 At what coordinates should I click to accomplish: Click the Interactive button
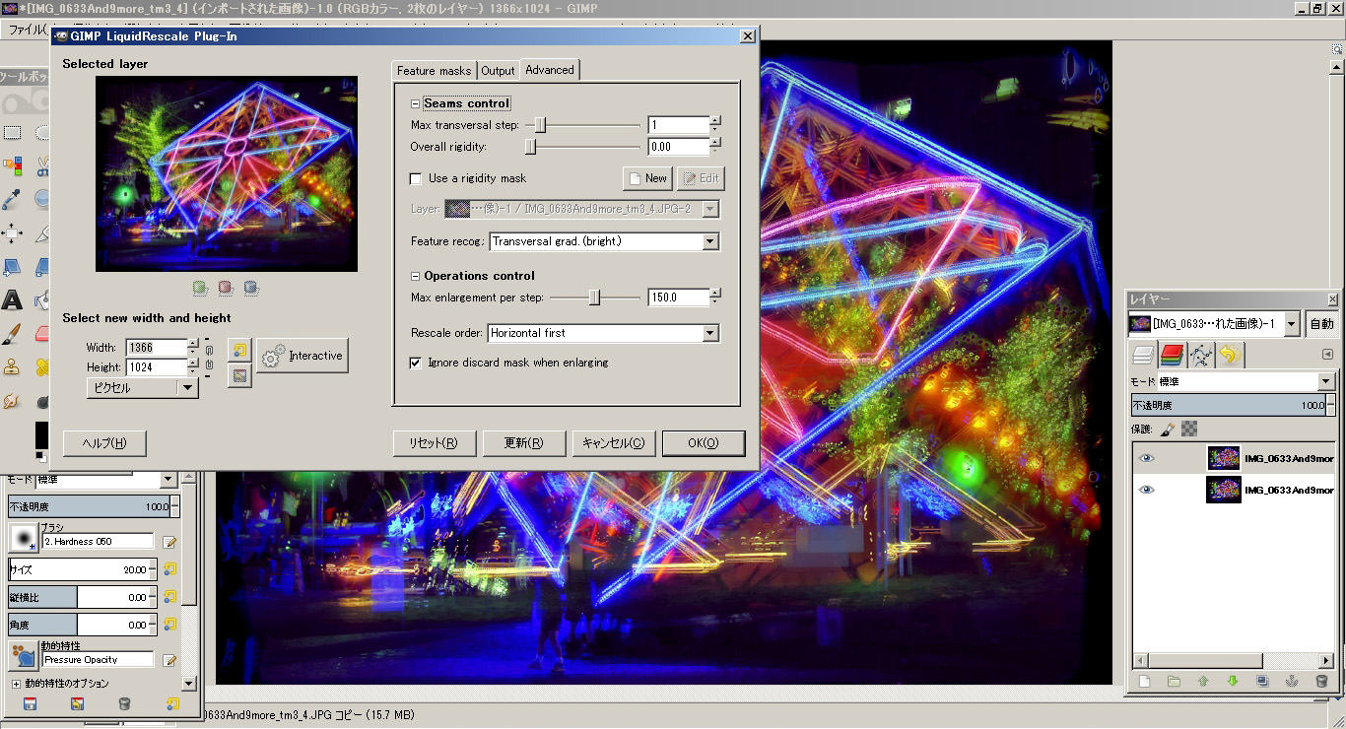coord(303,356)
